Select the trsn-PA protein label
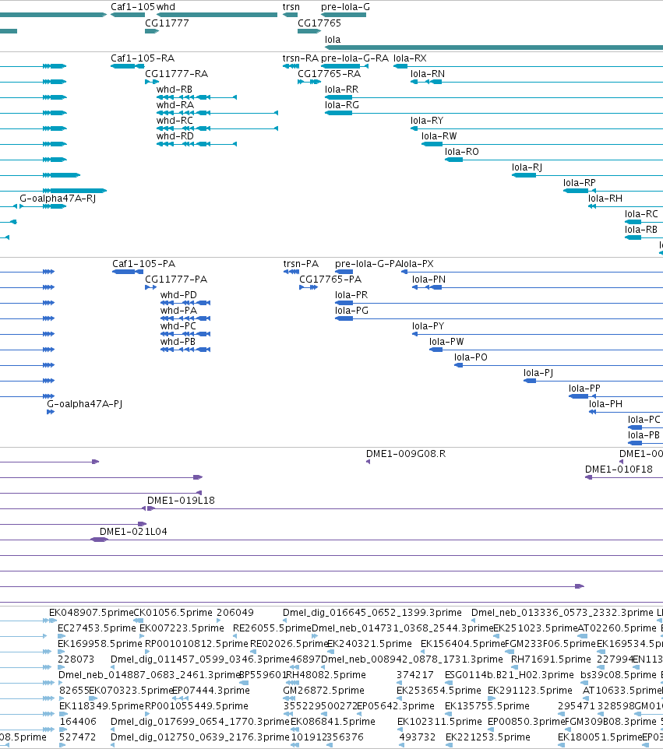 301,264
